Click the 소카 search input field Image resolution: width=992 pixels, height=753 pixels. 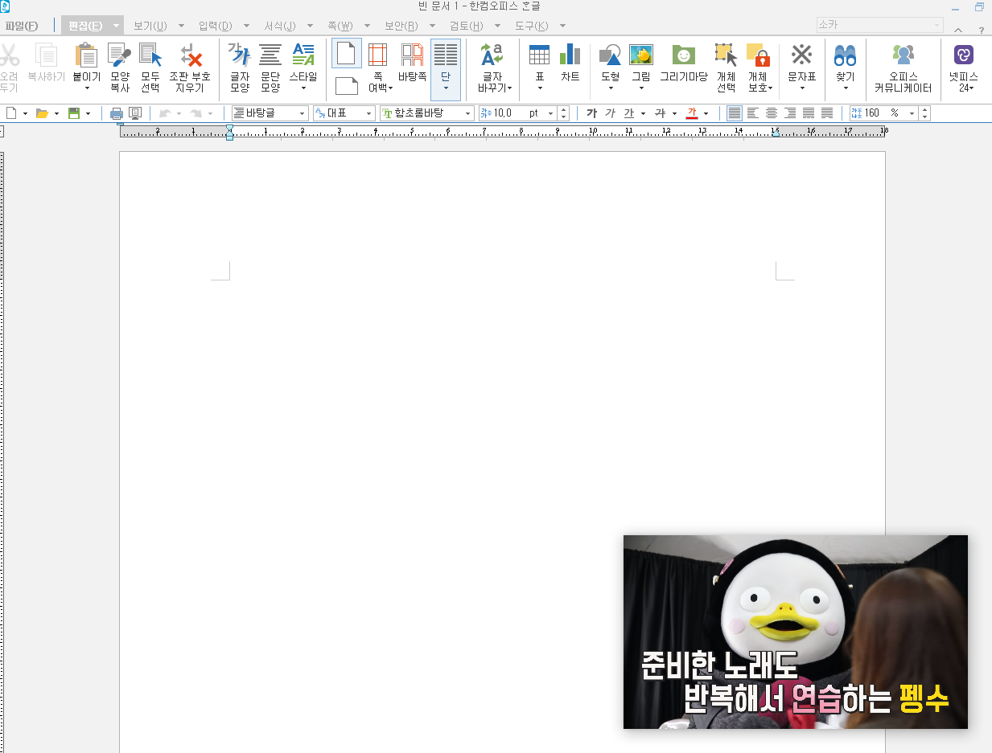tap(879, 25)
